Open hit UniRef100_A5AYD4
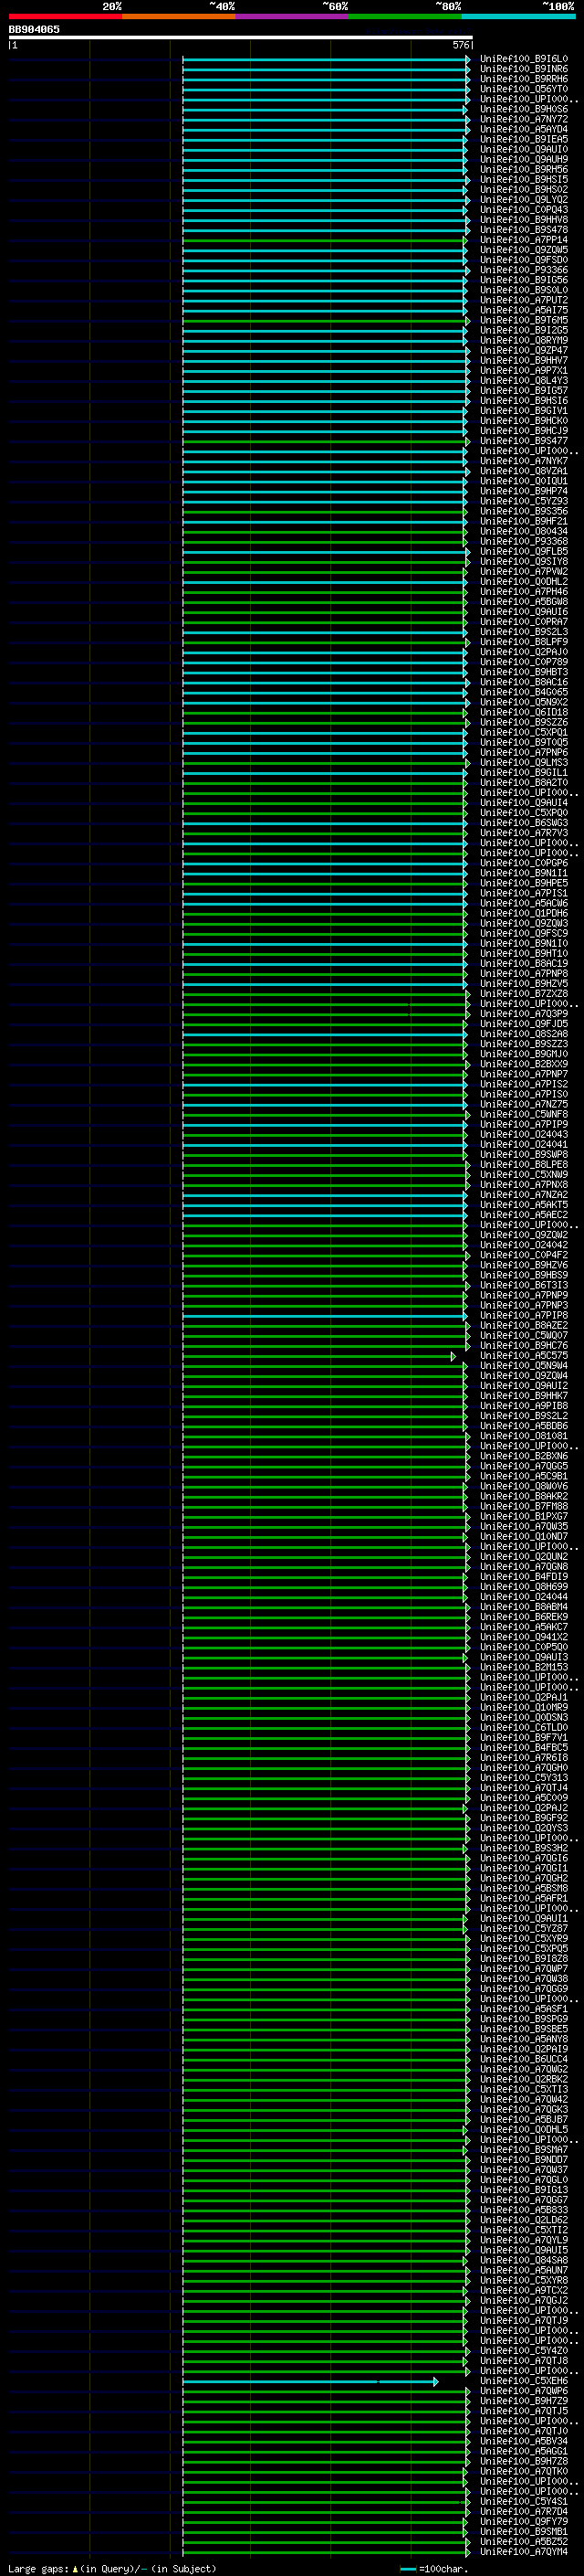This screenshot has height=2576, width=584. [x=523, y=129]
